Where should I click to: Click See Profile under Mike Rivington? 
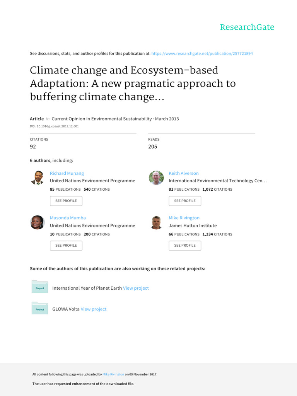pos(185,246)
